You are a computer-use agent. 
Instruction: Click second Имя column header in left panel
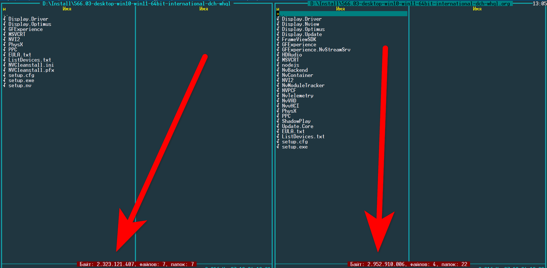[x=204, y=9]
